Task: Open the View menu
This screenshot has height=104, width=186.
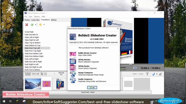Action: tap(30, 16)
